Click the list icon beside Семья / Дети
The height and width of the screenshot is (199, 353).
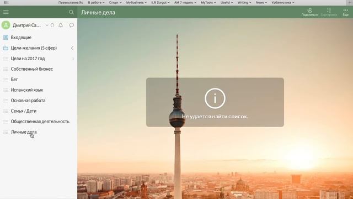pyautogui.click(x=6, y=111)
